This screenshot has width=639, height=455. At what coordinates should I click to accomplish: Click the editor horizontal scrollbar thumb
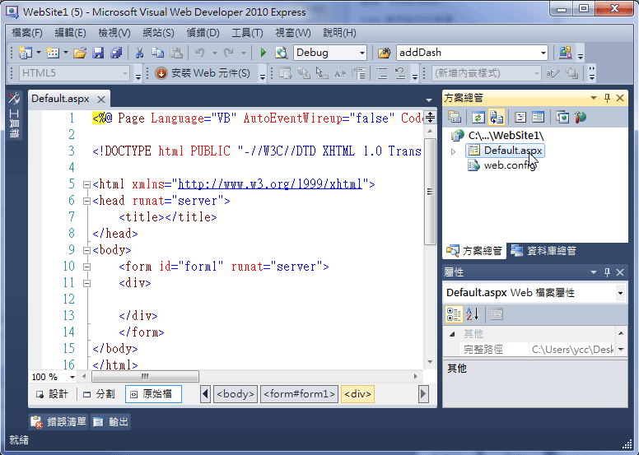[x=145, y=376]
